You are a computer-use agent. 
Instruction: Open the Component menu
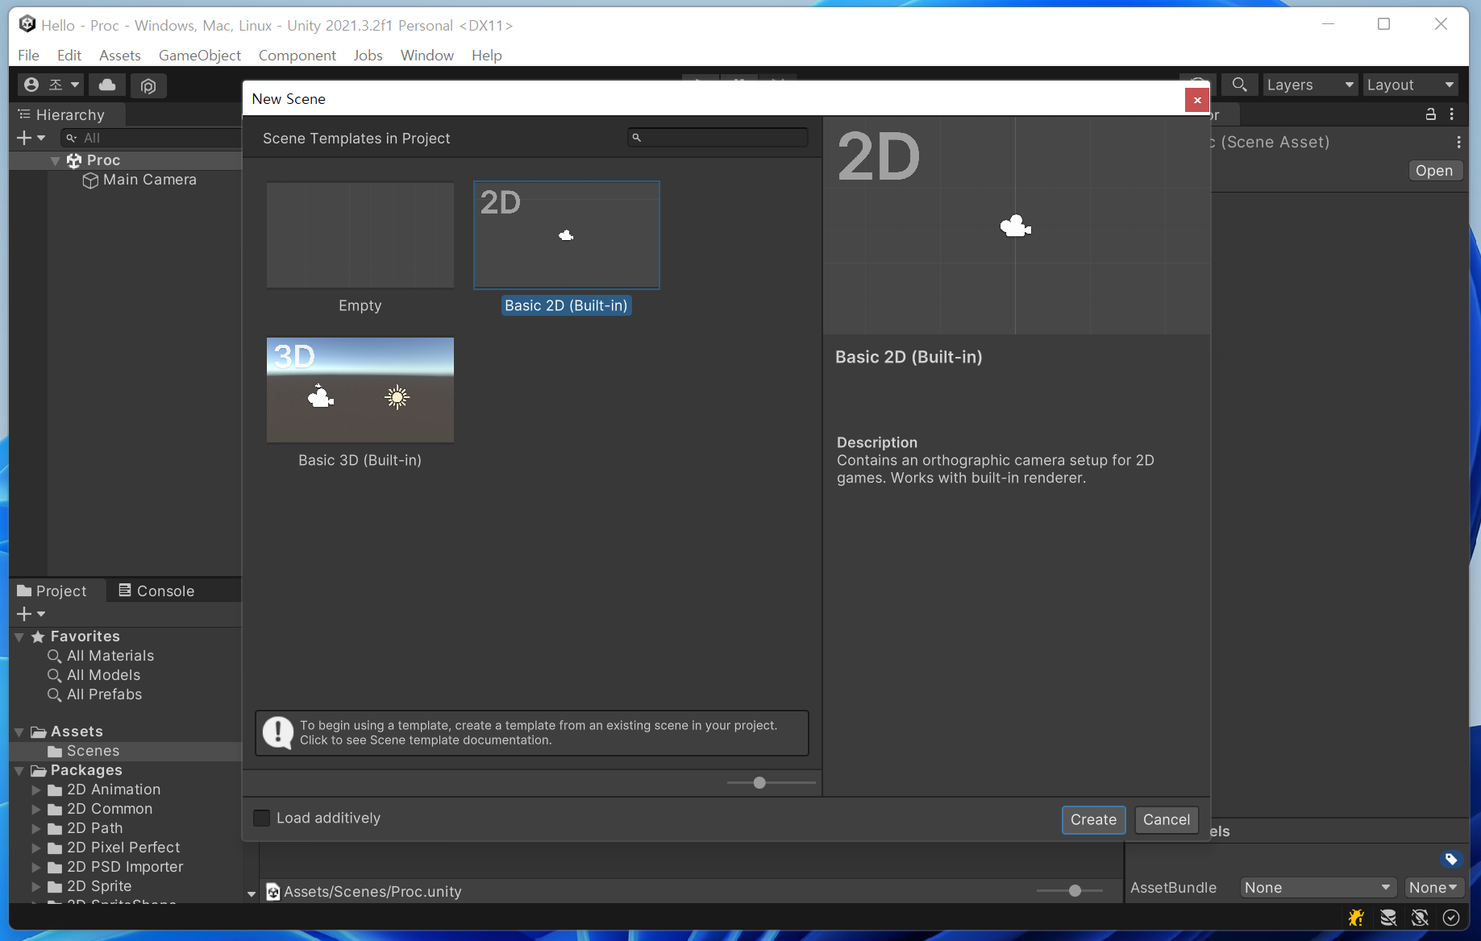point(297,55)
